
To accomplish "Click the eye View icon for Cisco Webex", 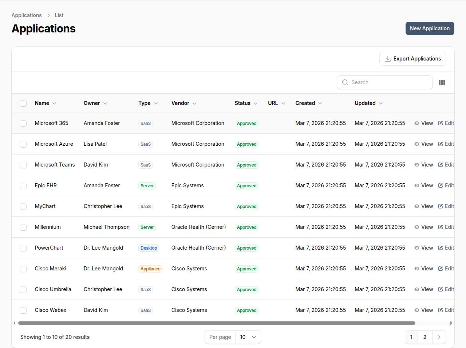I will (x=417, y=310).
